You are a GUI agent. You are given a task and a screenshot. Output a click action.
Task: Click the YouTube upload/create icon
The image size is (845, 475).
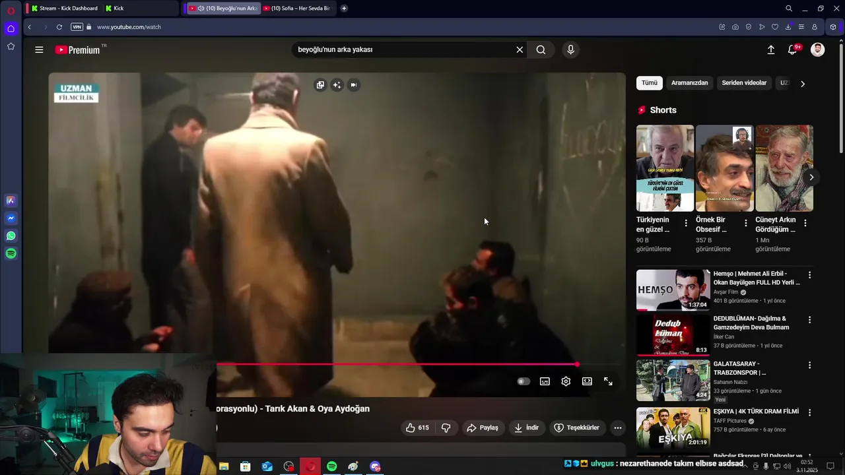pyautogui.click(x=770, y=49)
